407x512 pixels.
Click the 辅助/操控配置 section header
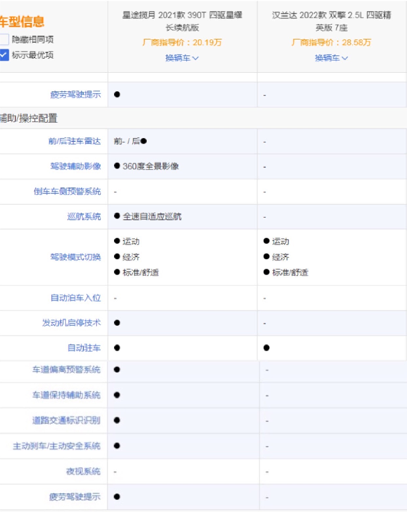[x=29, y=118]
